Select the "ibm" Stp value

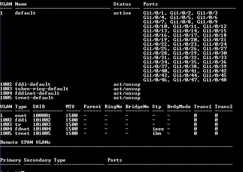pyautogui.click(x=157, y=133)
